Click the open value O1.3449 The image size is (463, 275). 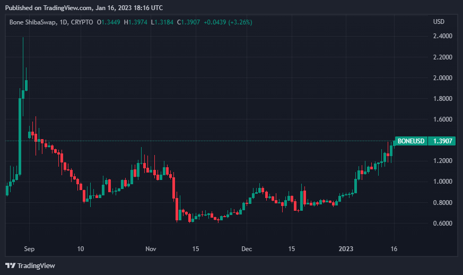point(108,22)
